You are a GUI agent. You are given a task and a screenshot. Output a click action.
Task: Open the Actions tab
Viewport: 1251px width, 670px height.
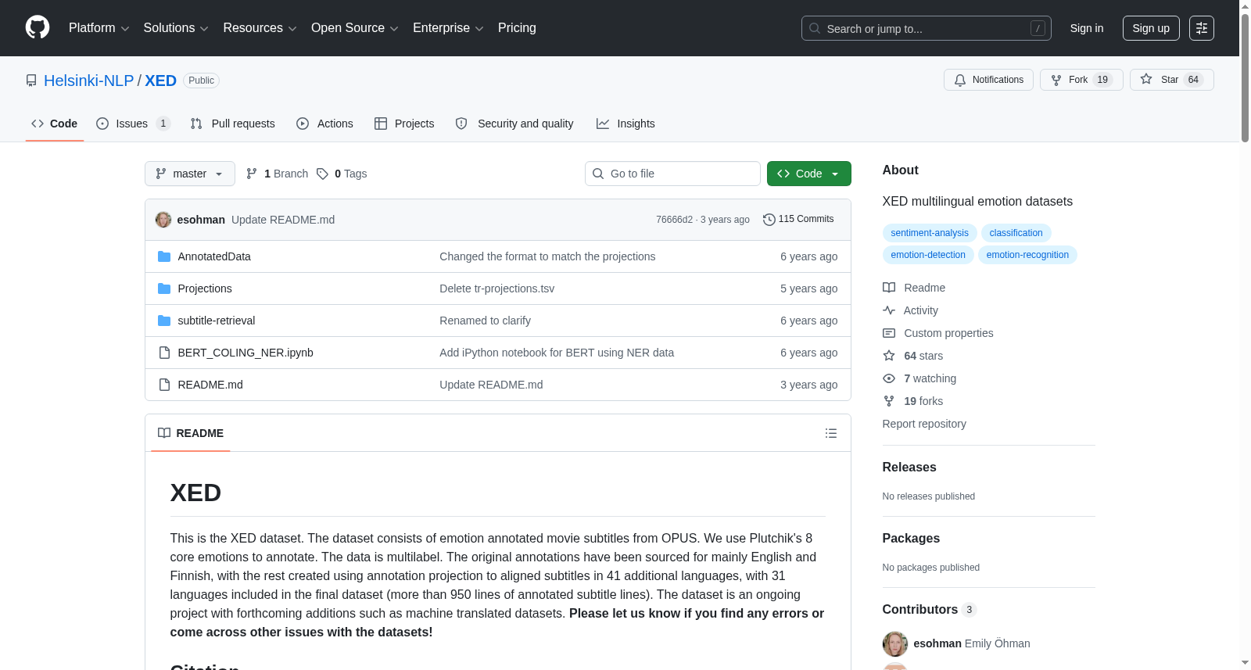click(x=325, y=124)
